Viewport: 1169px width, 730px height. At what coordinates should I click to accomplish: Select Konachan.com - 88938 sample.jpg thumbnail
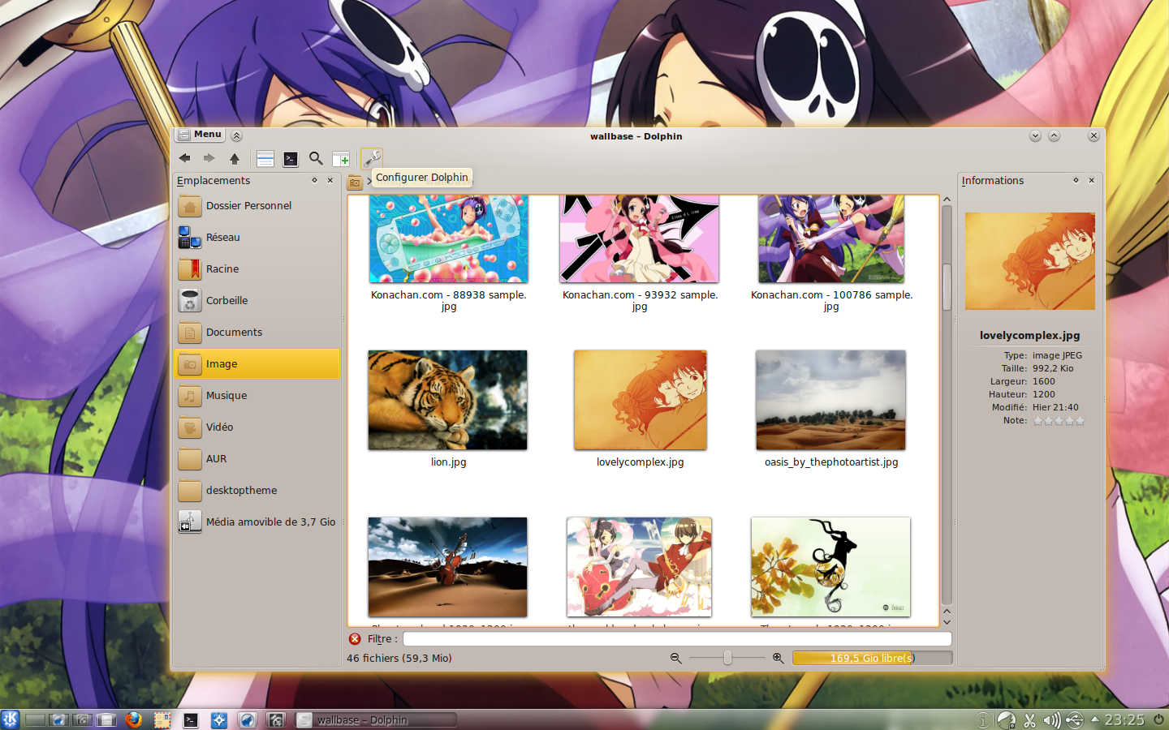pos(449,239)
